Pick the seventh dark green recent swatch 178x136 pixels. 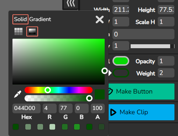(x=89, y=127)
